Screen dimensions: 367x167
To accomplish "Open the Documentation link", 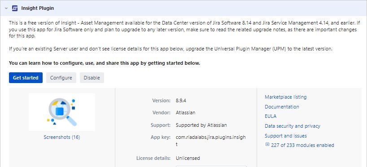I will tap(282, 107).
